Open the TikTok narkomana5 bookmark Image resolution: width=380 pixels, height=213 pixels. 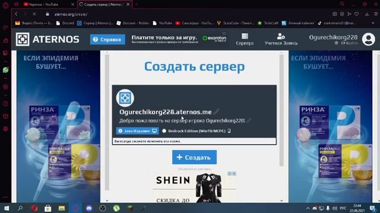coord(337,23)
